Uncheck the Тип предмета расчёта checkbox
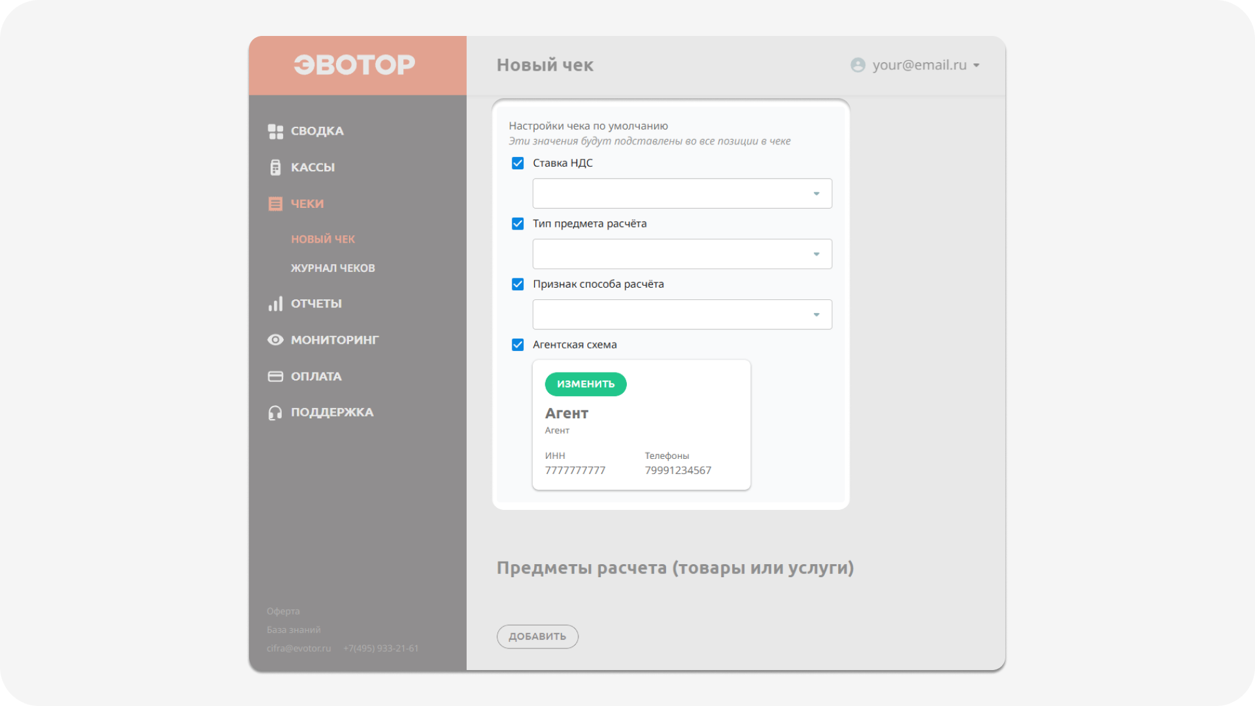This screenshot has width=1255, height=706. point(518,224)
